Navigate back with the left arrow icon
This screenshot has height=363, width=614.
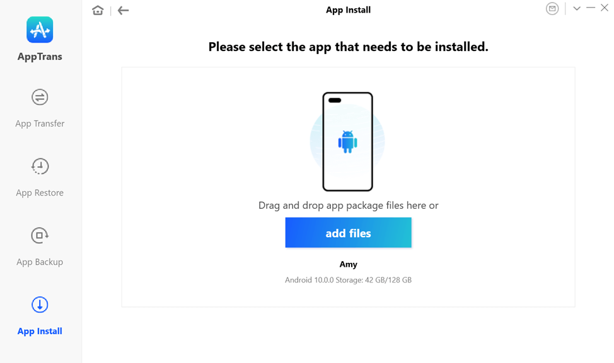click(123, 10)
